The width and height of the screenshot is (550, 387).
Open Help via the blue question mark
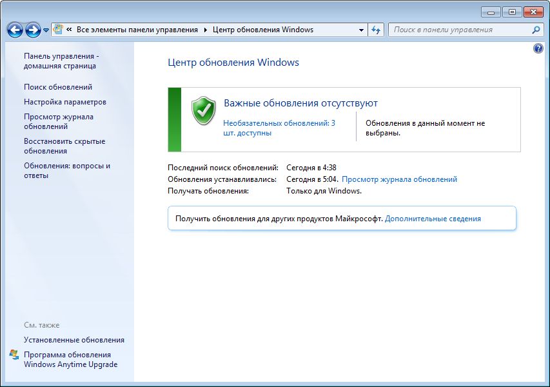(538, 48)
